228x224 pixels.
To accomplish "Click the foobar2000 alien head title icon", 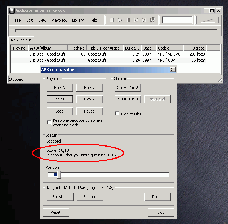I will click(12, 11).
